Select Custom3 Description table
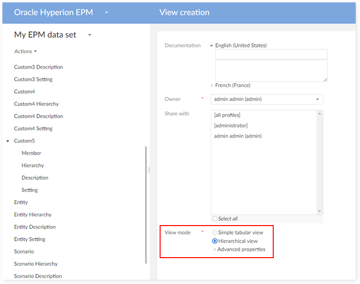The width and height of the screenshot is (360, 284). (38, 67)
